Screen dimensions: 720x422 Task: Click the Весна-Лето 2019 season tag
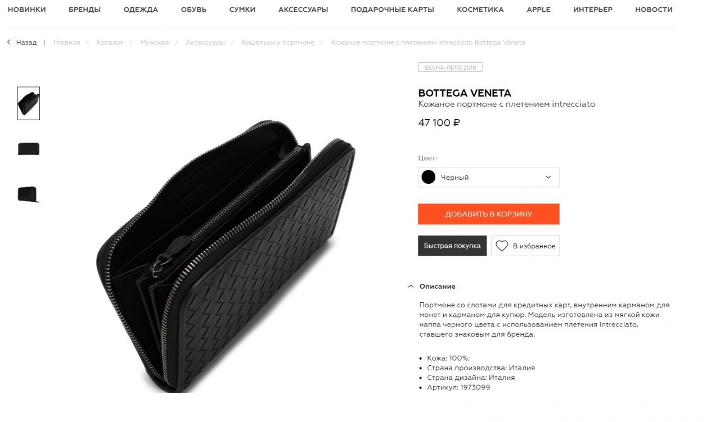[450, 67]
